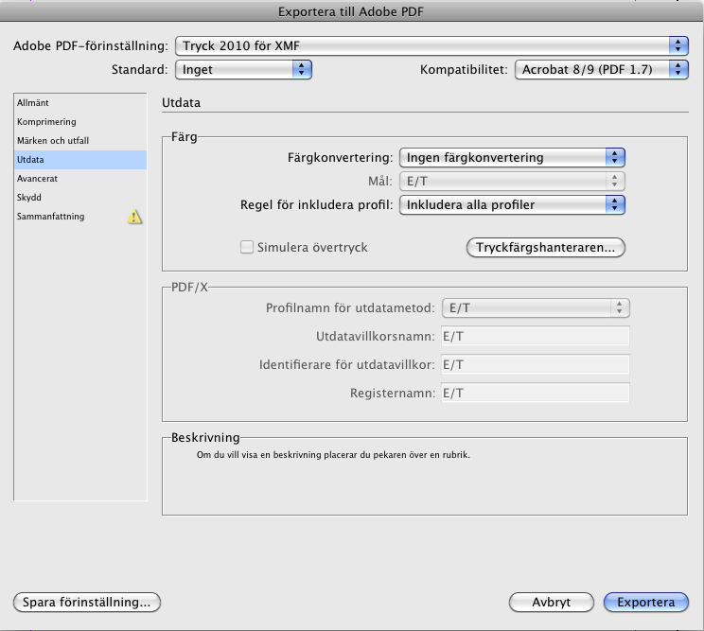Click the Beskrivning help text
The height and width of the screenshot is (631, 704).
pos(333,455)
